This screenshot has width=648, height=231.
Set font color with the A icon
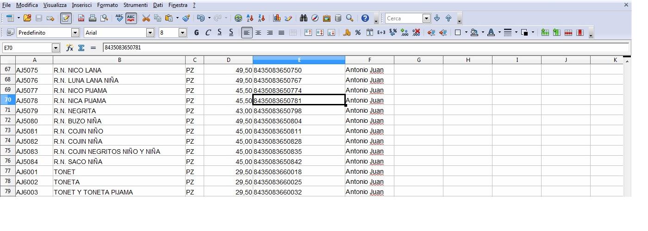491,32
